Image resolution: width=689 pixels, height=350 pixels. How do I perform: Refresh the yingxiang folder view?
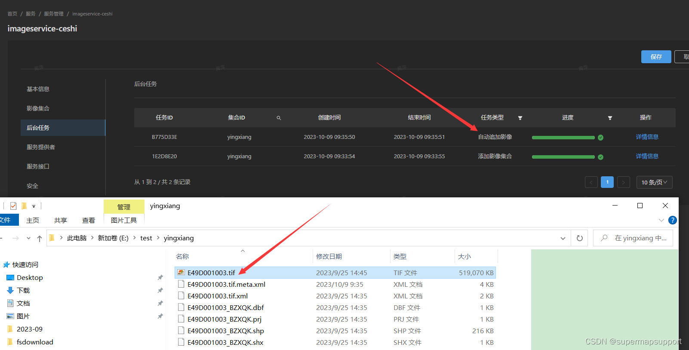[580, 238]
